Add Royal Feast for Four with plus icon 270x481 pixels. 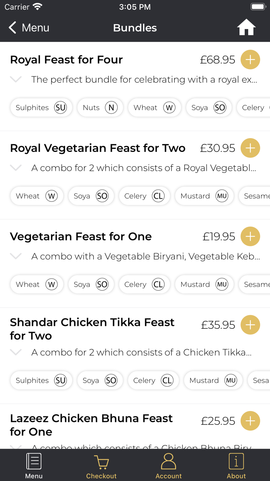tap(250, 60)
